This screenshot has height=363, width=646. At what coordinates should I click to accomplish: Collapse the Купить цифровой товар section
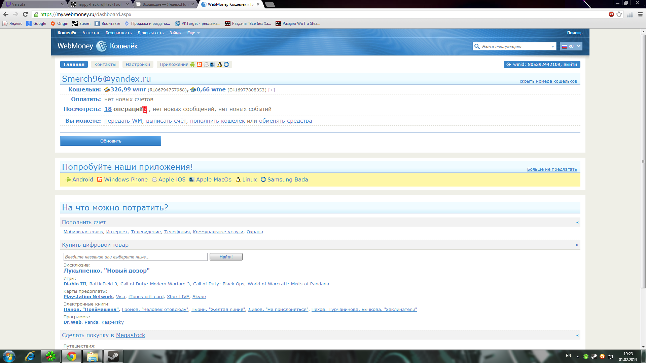(x=577, y=245)
